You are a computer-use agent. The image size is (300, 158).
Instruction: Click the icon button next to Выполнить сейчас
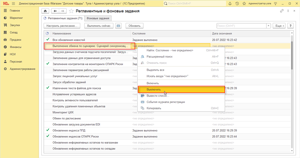point(118,26)
